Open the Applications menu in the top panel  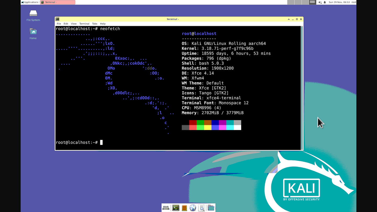[x=30, y=2]
